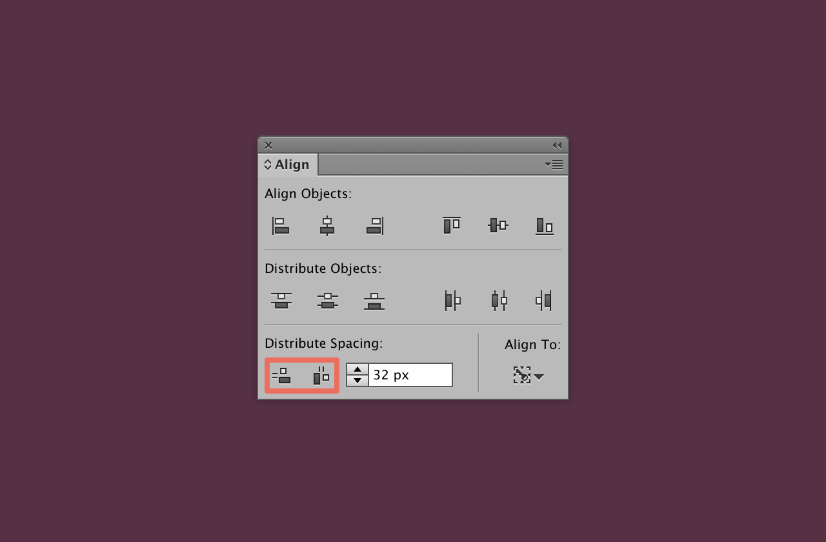Click Horizontal Align Center icon
Image resolution: width=826 pixels, height=542 pixels.
coord(327,226)
